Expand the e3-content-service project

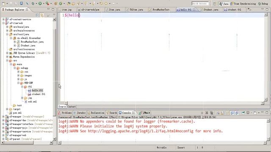3,19
